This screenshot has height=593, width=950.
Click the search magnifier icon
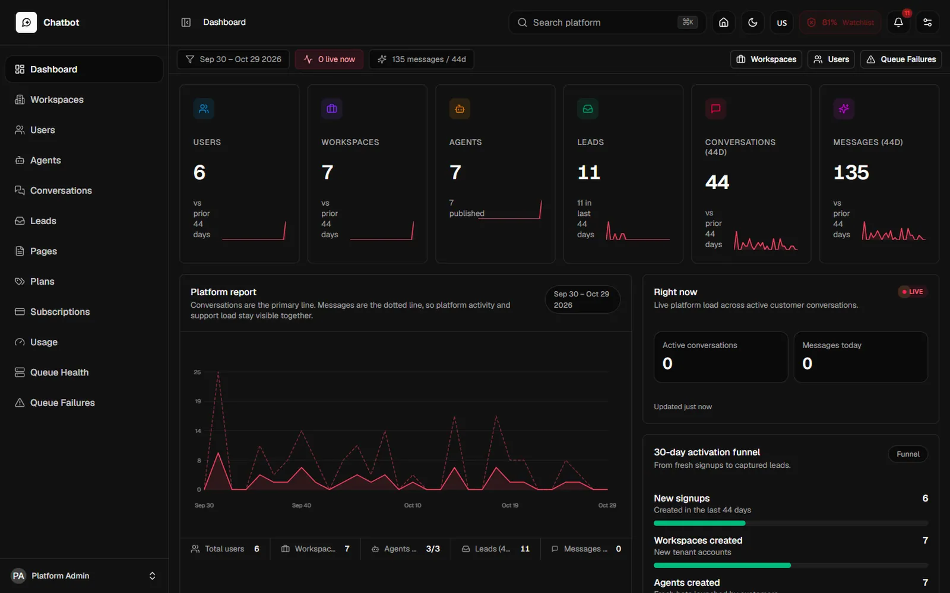[522, 23]
